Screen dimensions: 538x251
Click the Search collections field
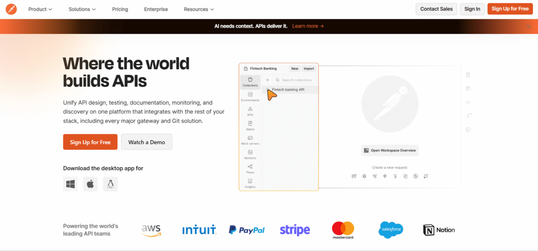click(297, 80)
